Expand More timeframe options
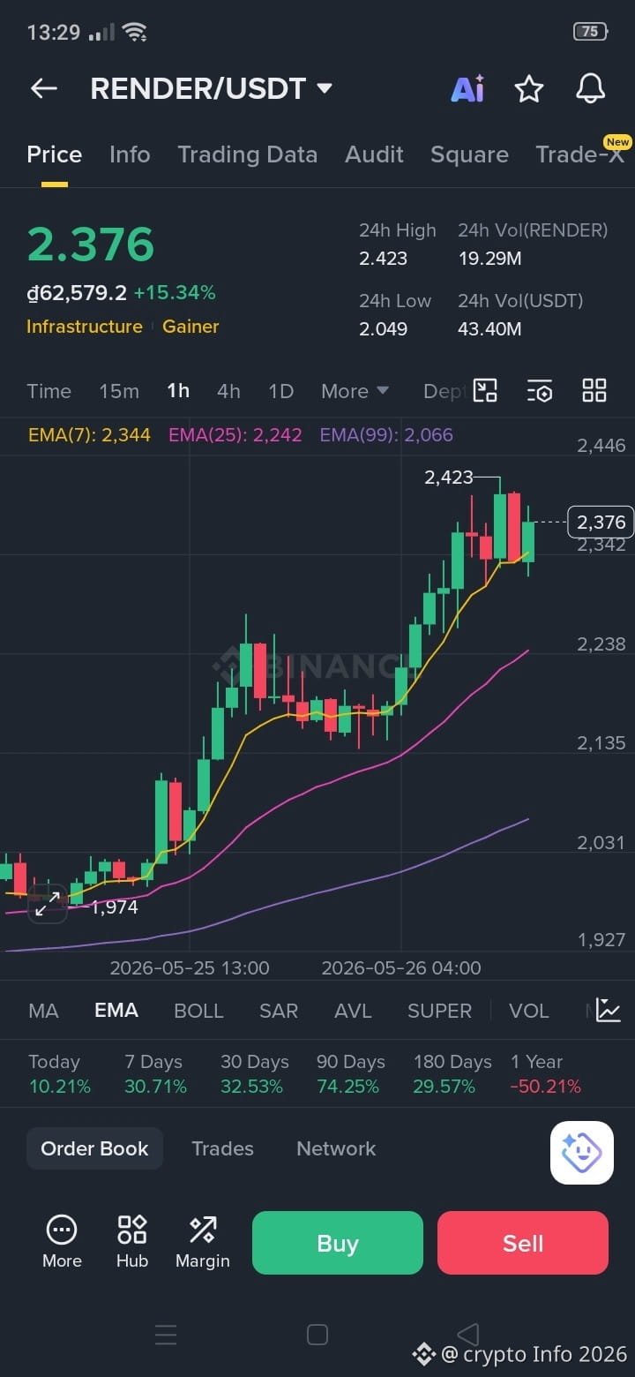The width and height of the screenshot is (635, 1377). (355, 391)
